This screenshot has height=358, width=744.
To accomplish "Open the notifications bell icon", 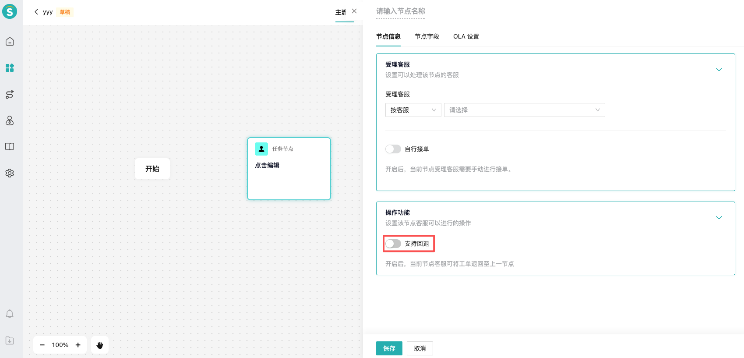I will [x=10, y=314].
